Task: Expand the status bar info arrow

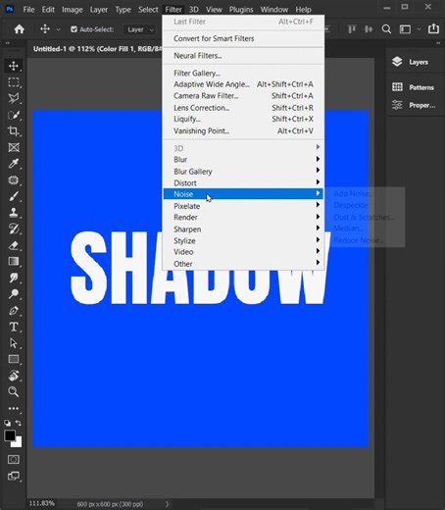Action: [167, 504]
